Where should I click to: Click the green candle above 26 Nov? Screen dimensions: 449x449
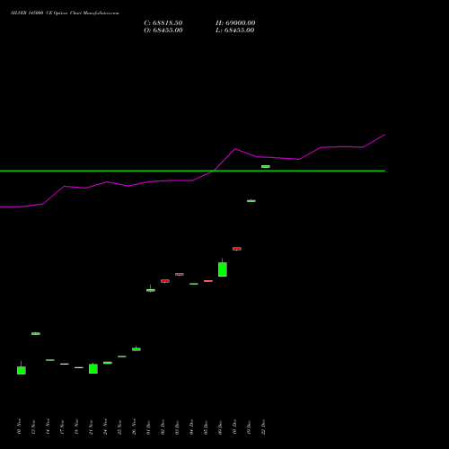(136, 349)
